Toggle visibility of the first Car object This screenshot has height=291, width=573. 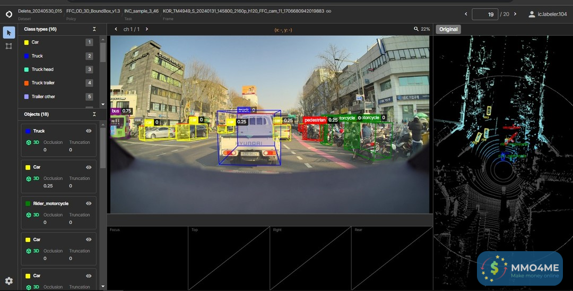tap(89, 167)
